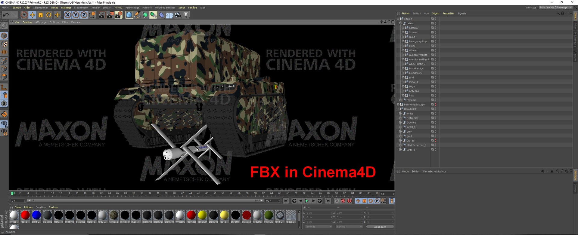Click the spline Pen tool icon

point(137,15)
